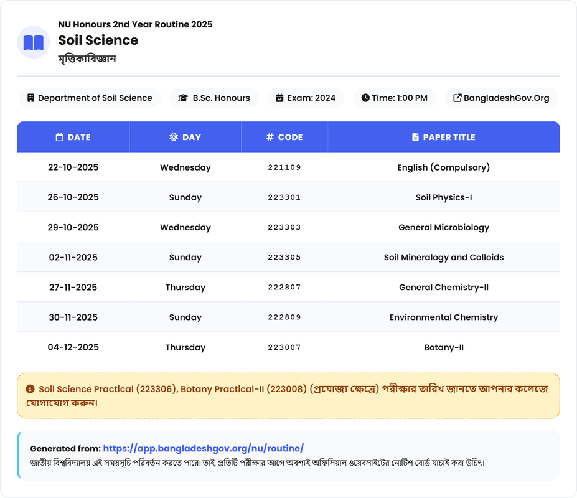Click the calendar check icon beside Exam: 2024
The height and width of the screenshot is (498, 577).
(279, 98)
